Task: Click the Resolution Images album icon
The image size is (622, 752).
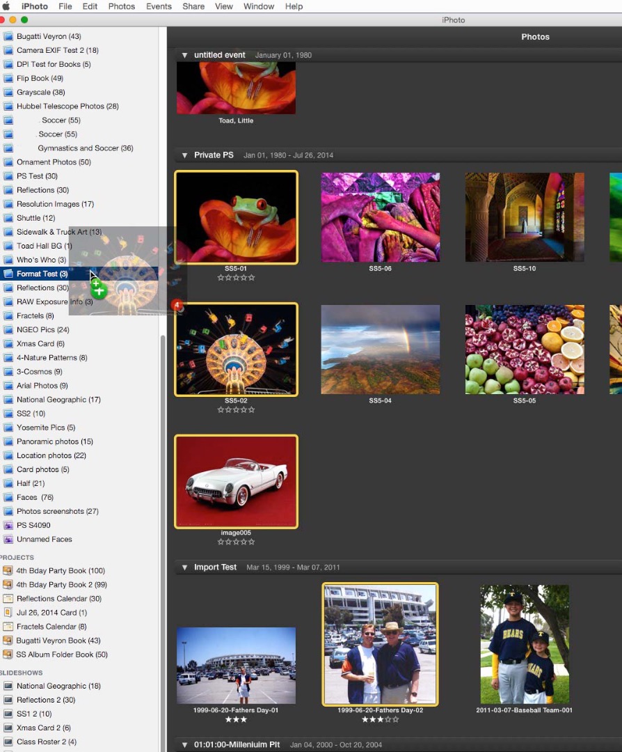Action: (x=8, y=204)
